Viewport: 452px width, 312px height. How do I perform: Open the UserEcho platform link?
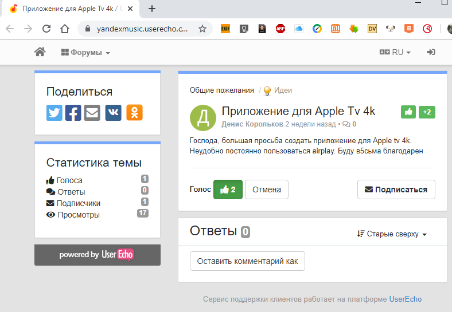point(406,299)
